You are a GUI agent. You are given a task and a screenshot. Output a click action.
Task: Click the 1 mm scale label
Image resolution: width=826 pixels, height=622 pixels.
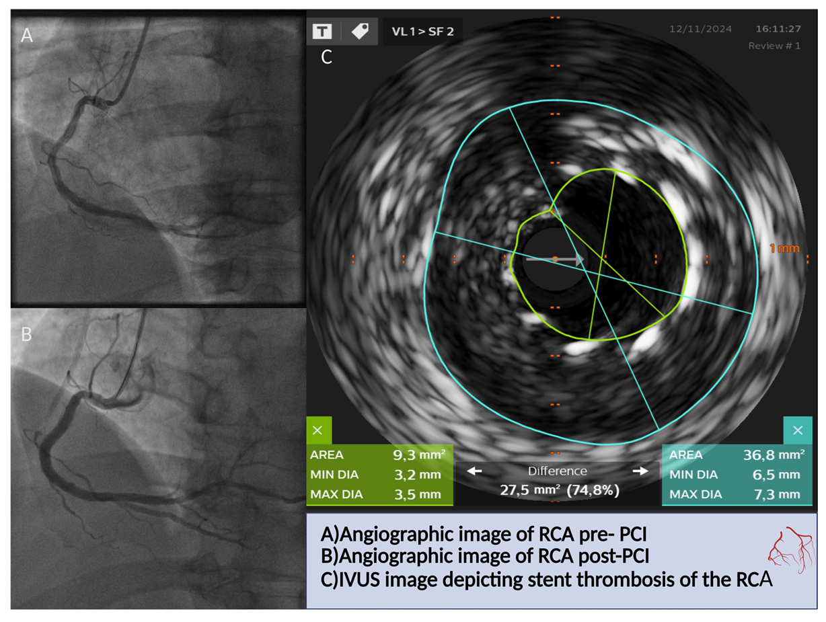[x=784, y=249]
